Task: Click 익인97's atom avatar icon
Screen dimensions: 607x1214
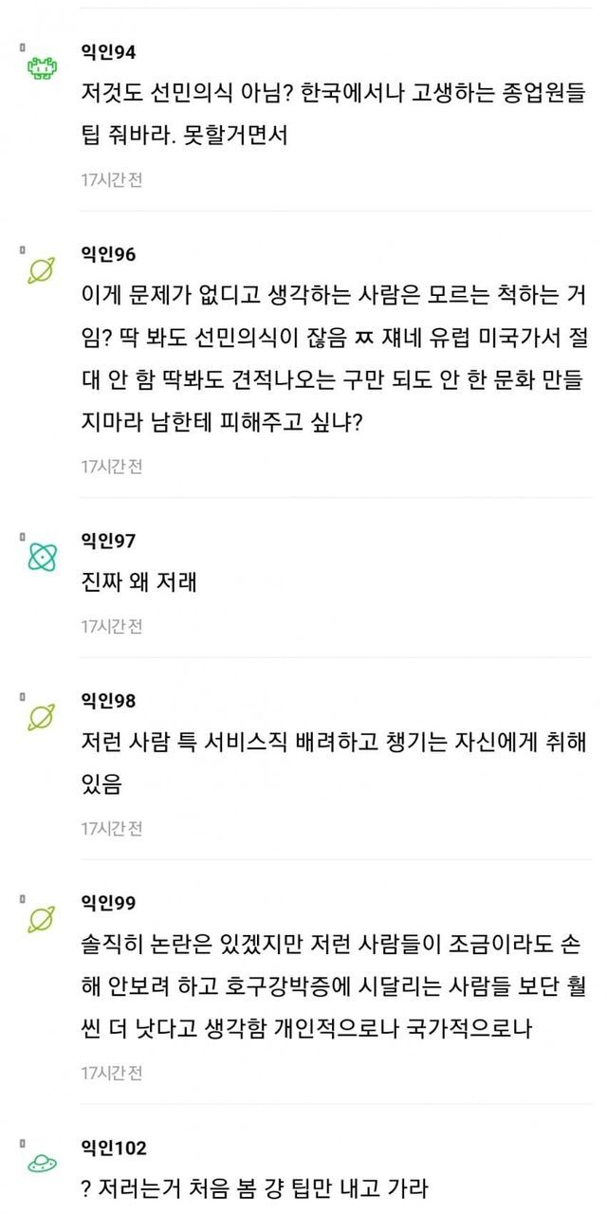Action: tap(42, 557)
